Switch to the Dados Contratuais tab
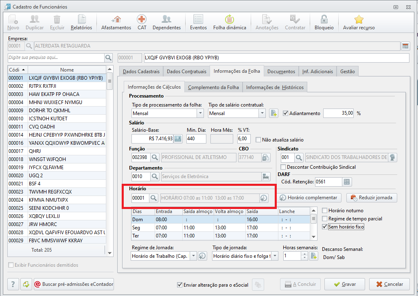This screenshot has height=296, width=418. 187,72
